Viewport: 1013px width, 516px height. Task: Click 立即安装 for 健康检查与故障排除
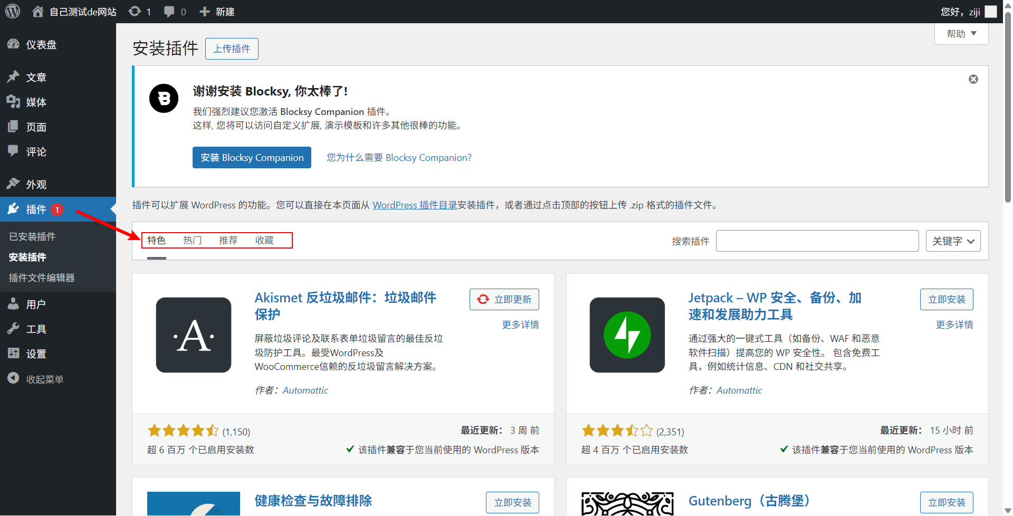tap(512, 502)
